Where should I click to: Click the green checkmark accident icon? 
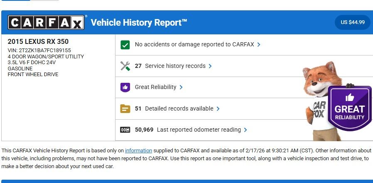125,45
